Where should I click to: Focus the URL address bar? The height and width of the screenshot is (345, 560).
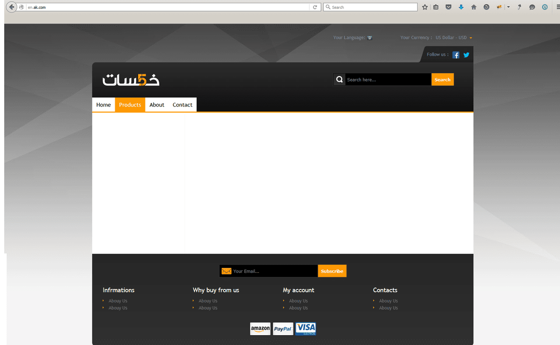(x=168, y=7)
